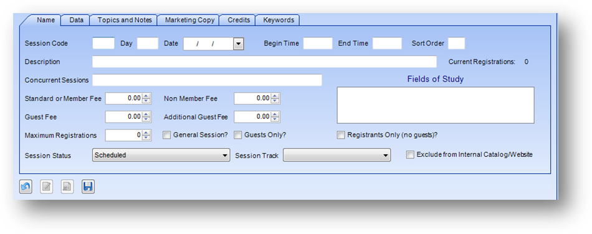
Task: Click the Current Registrations label
Action: coord(482,62)
